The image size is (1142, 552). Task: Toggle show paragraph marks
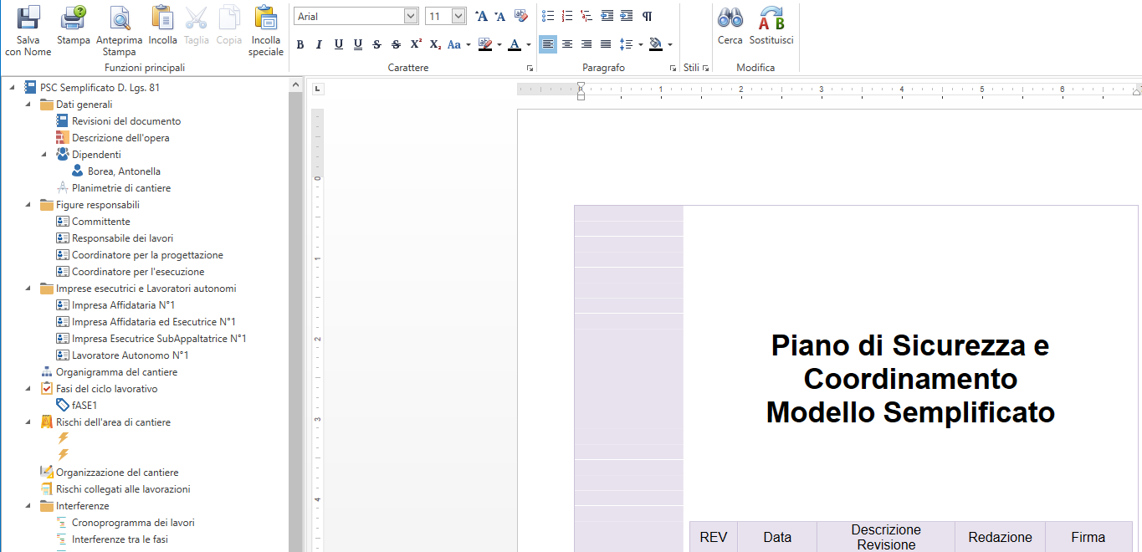(x=647, y=16)
